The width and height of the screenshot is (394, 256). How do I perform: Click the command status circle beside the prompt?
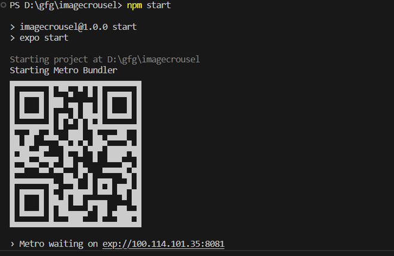pyautogui.click(x=3, y=5)
